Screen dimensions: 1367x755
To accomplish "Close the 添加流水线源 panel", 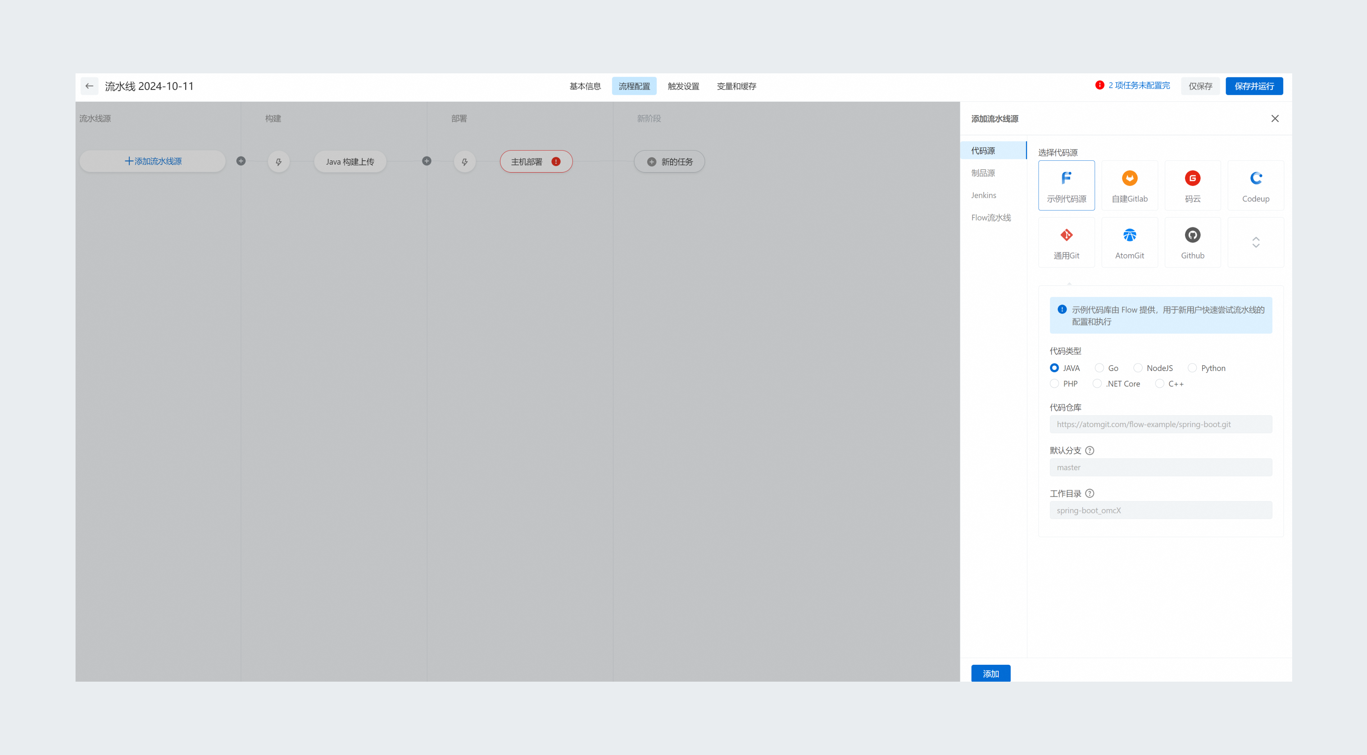I will [x=1275, y=119].
